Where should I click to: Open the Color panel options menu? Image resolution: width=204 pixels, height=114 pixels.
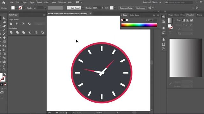[x=158, y=15]
